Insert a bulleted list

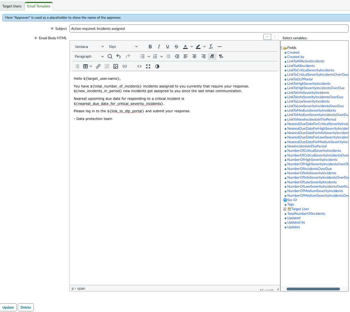pos(142,56)
